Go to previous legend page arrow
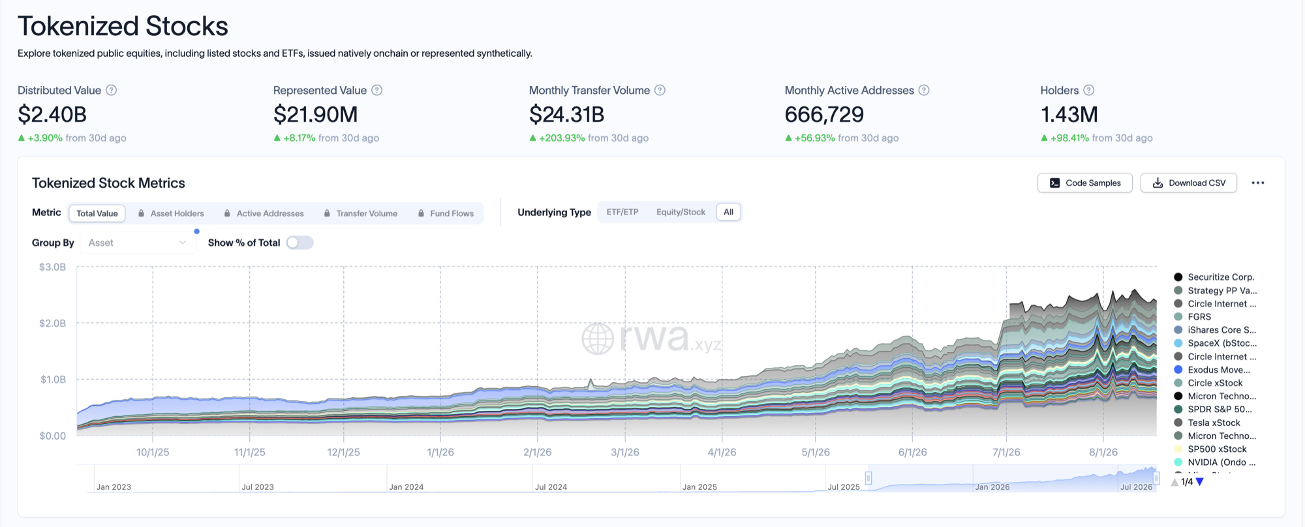Image resolution: width=1305 pixels, height=527 pixels. (x=1175, y=482)
